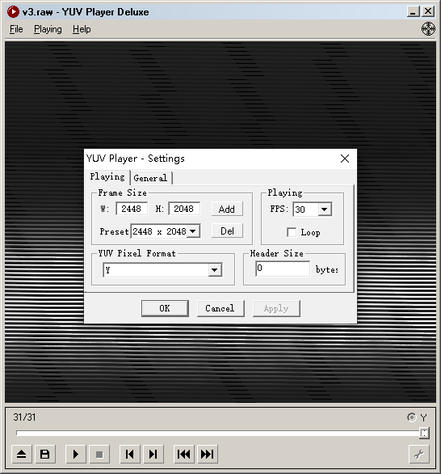The width and height of the screenshot is (441, 474).
Task: Click the grayed stop button
Action: click(x=99, y=454)
